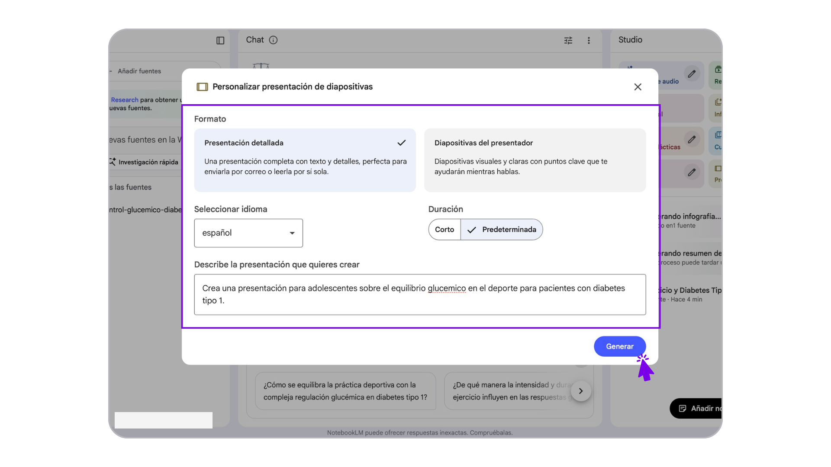Collapse the sources sidebar panel icon
This screenshot has height=467, width=831.
[x=220, y=40]
